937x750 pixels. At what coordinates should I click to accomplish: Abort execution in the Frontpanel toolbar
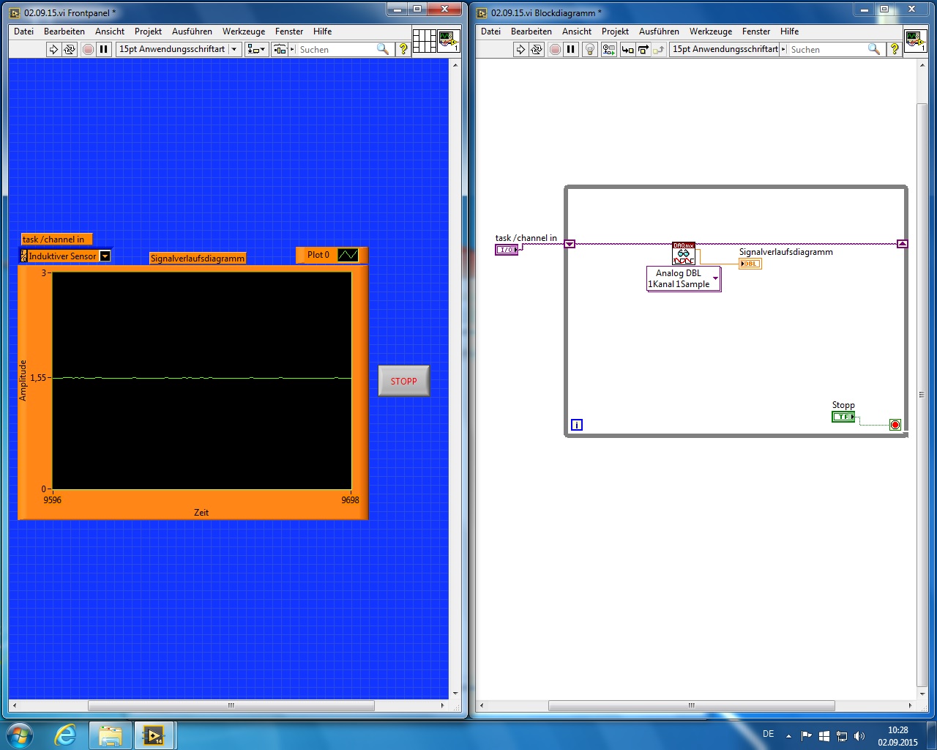pyautogui.click(x=88, y=49)
